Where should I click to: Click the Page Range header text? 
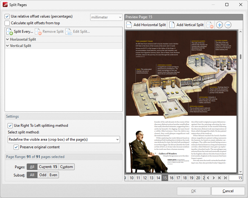tap(35, 157)
